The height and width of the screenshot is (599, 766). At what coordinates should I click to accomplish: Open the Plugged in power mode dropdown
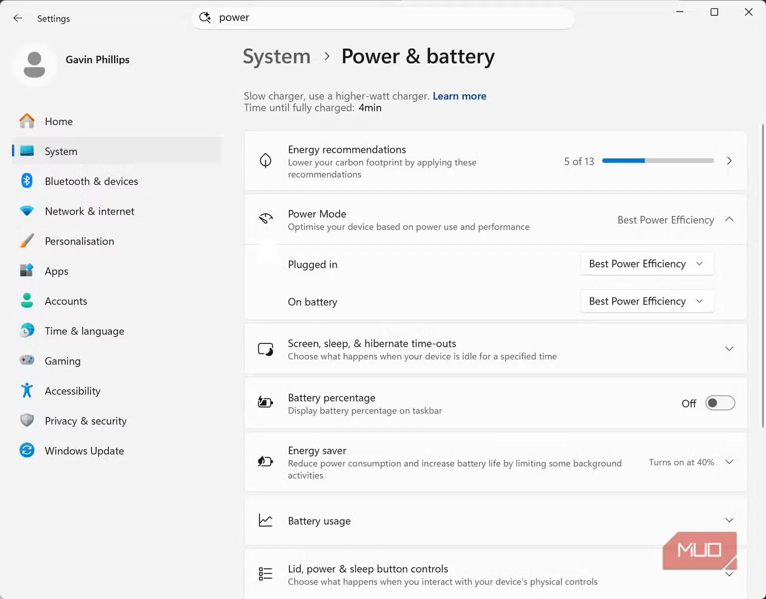(x=647, y=264)
